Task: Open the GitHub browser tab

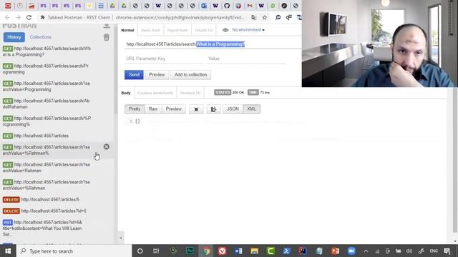Action: pyautogui.click(x=227, y=6)
